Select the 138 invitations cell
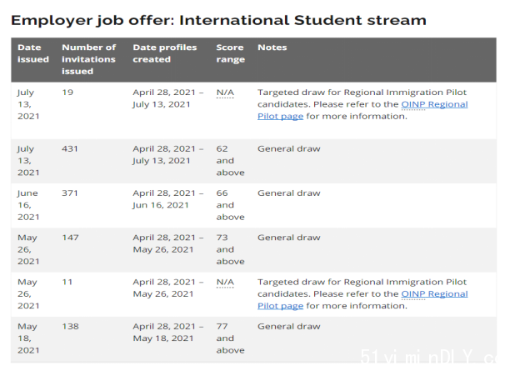The width and height of the screenshot is (520, 371). tap(70, 327)
